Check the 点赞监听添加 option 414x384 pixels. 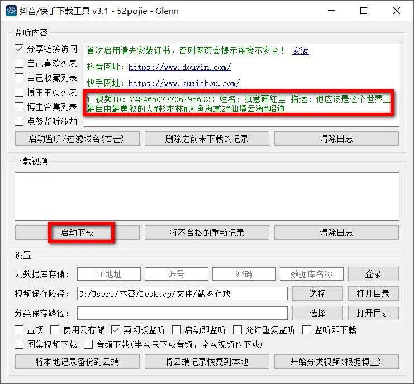click(19, 121)
